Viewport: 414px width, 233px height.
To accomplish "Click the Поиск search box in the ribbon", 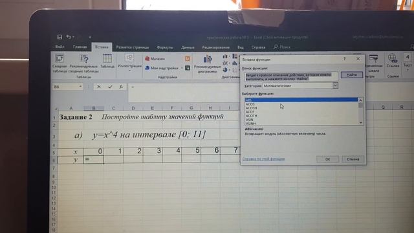I will click(x=282, y=47).
